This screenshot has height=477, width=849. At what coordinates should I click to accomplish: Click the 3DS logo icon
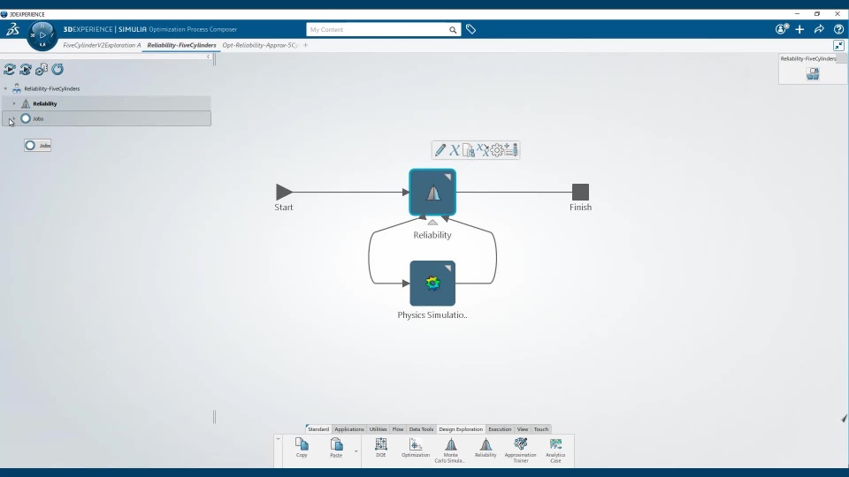[12, 29]
